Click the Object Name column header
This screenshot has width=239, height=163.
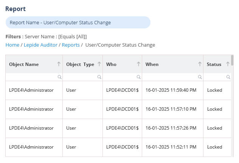point(34,64)
